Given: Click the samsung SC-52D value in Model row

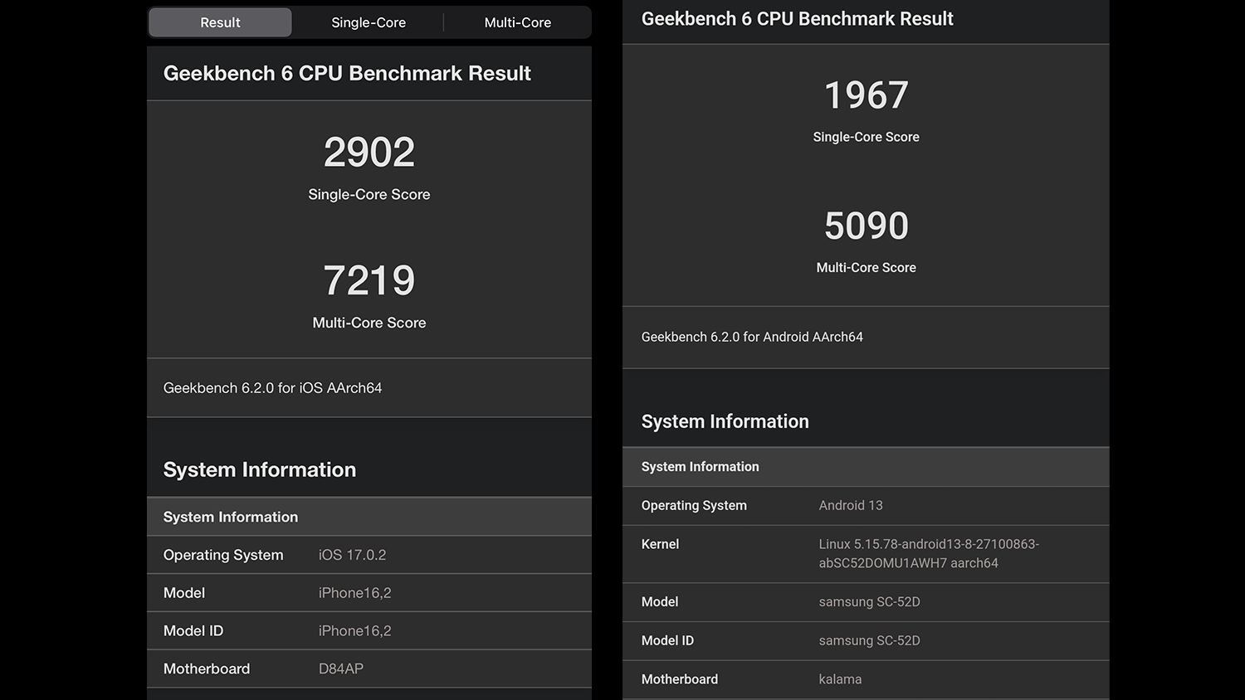Looking at the screenshot, I should pyautogui.click(x=869, y=602).
